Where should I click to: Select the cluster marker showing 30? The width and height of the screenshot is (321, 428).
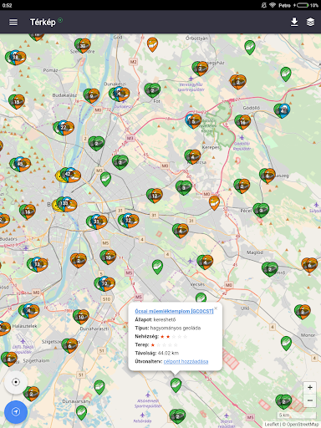[83, 46]
